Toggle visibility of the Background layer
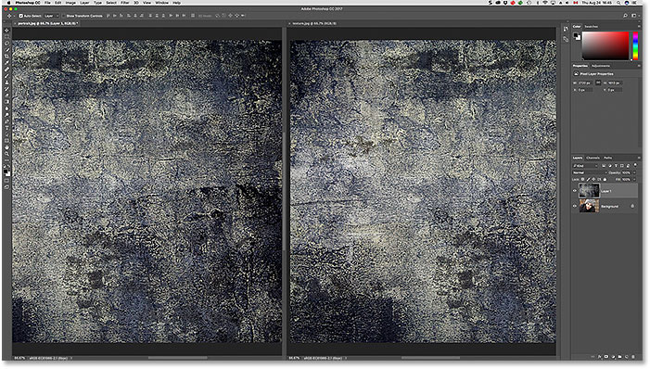This screenshot has width=650, height=369. (575, 206)
